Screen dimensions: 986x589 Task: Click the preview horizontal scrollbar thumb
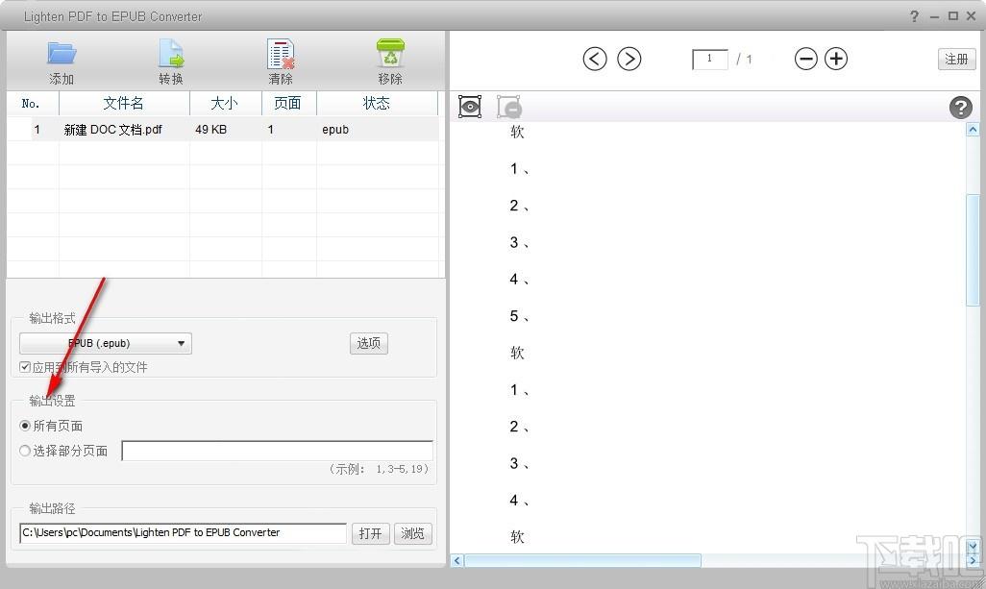click(582, 560)
